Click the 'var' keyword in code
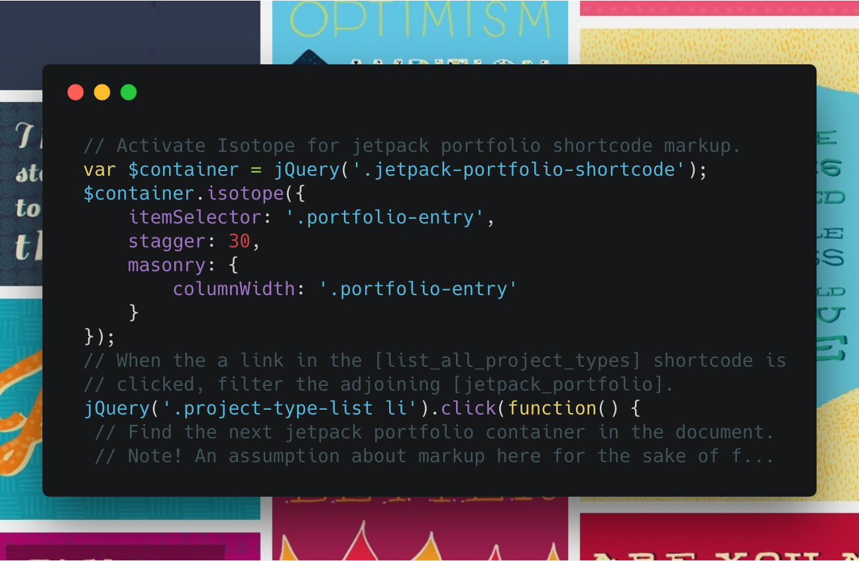Image resolution: width=859 pixels, height=561 pixels. coord(100,170)
